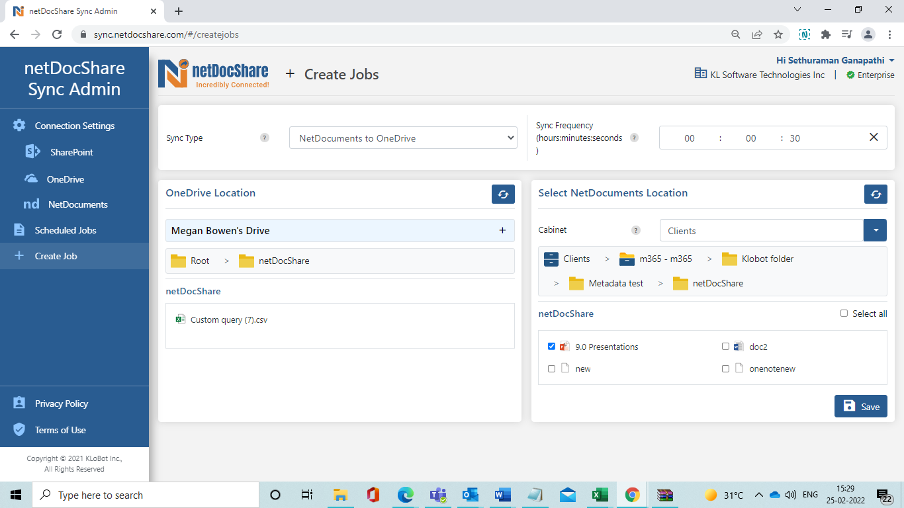Navigate to m365 - m365 in breadcrumb
This screenshot has height=508, width=904.
666,259
